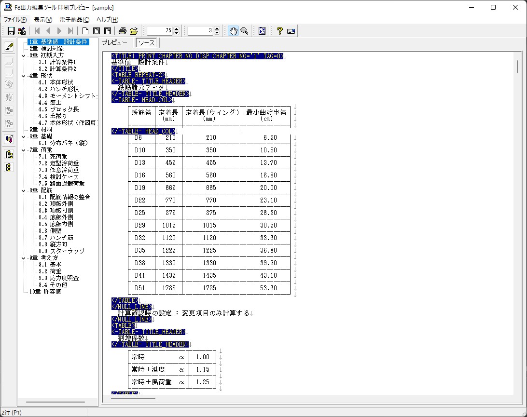Click the pen edit icon in sidebar
Image resolution: width=527 pixels, height=417 pixels.
(9, 47)
